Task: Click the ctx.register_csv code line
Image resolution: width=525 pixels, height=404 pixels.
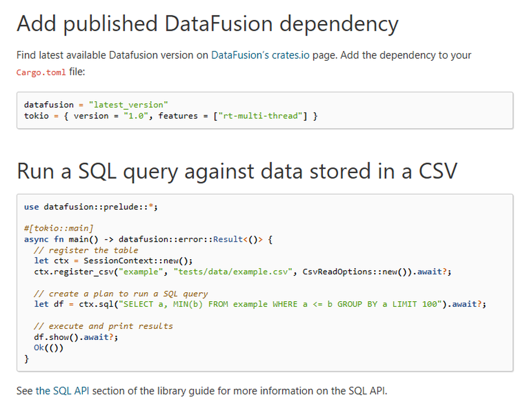Action: pyautogui.click(x=243, y=271)
